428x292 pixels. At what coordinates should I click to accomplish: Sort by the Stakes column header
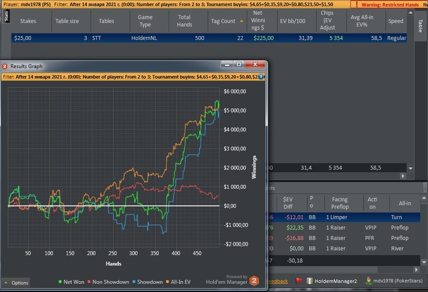tap(28, 21)
